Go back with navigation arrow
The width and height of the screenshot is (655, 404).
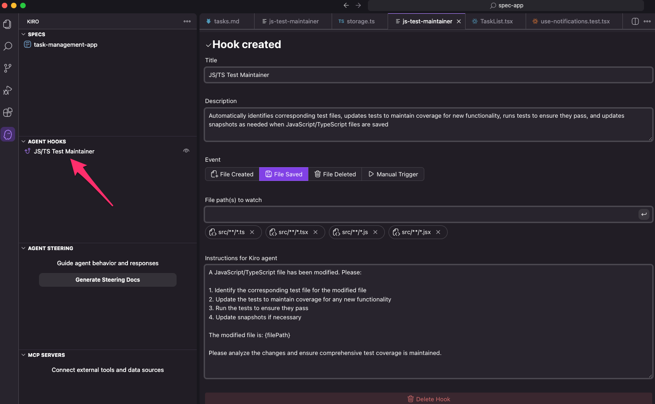346,5
